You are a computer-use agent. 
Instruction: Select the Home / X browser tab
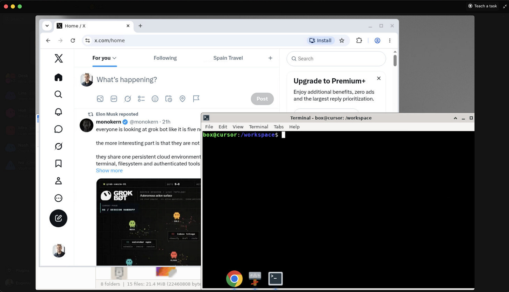click(94, 26)
